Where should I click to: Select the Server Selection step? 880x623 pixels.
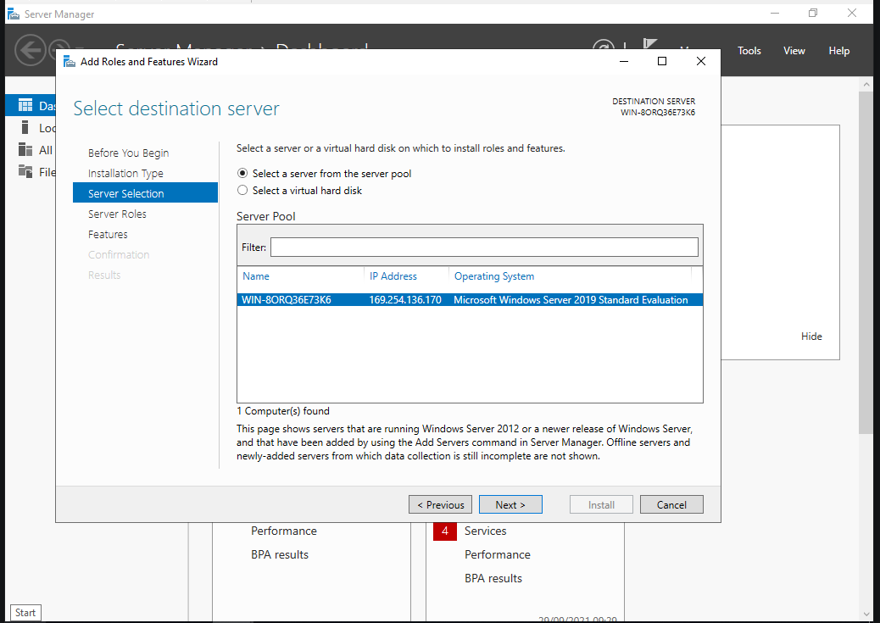point(145,193)
